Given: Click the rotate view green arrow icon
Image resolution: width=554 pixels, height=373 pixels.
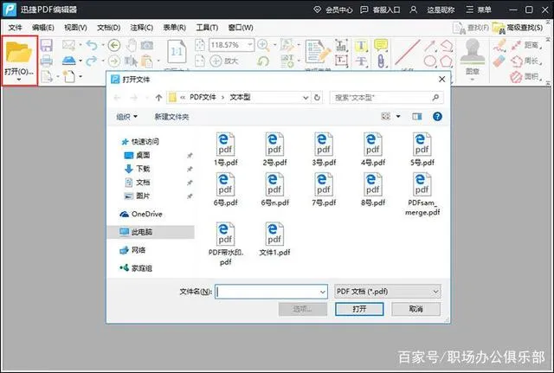Looking at the screenshot, I should [x=263, y=61].
